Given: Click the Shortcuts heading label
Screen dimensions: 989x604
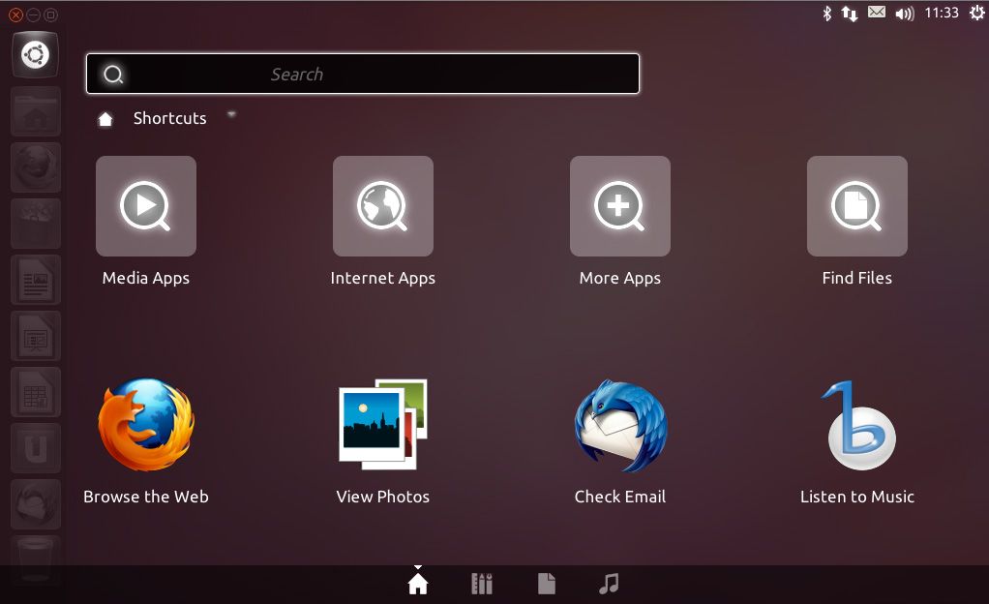Looking at the screenshot, I should [x=169, y=118].
